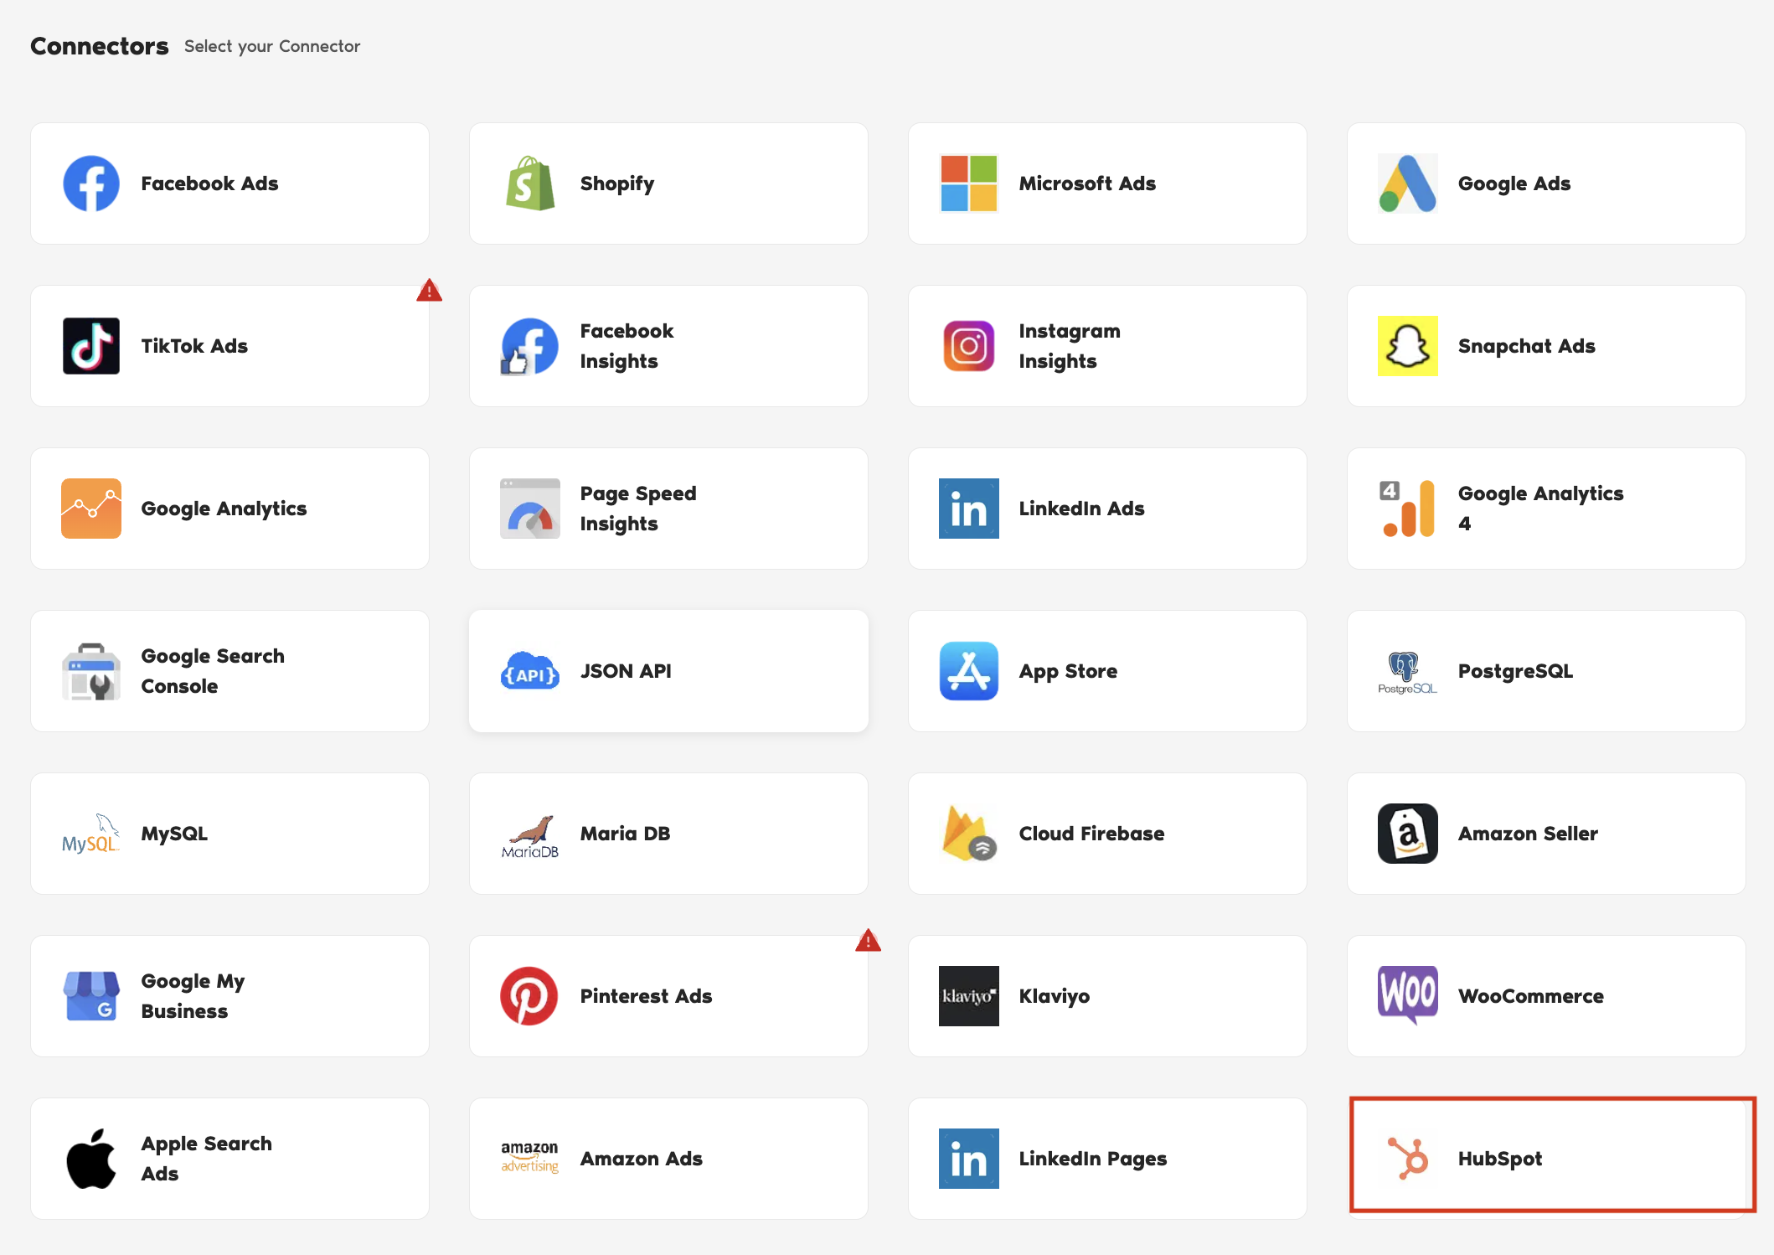Choose the Klaviyo connector label
1774x1255 pixels.
pos(1054,996)
